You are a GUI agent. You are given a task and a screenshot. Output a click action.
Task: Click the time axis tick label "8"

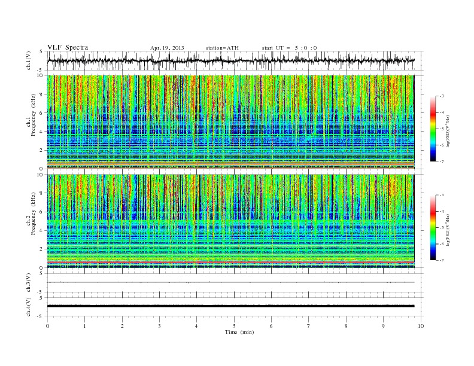click(346, 326)
